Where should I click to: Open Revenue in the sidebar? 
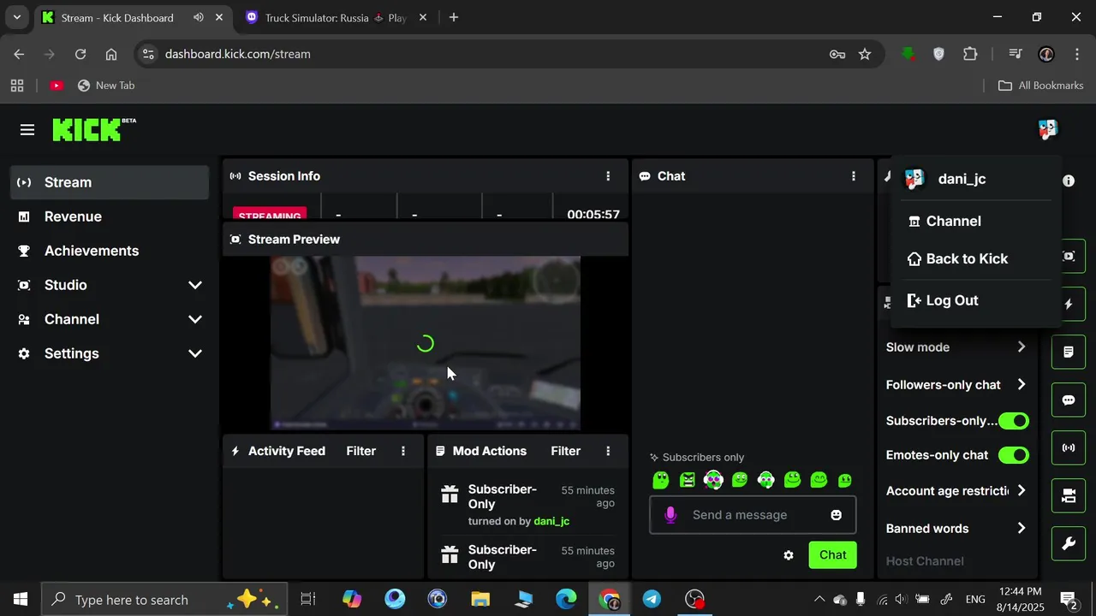pos(110,216)
